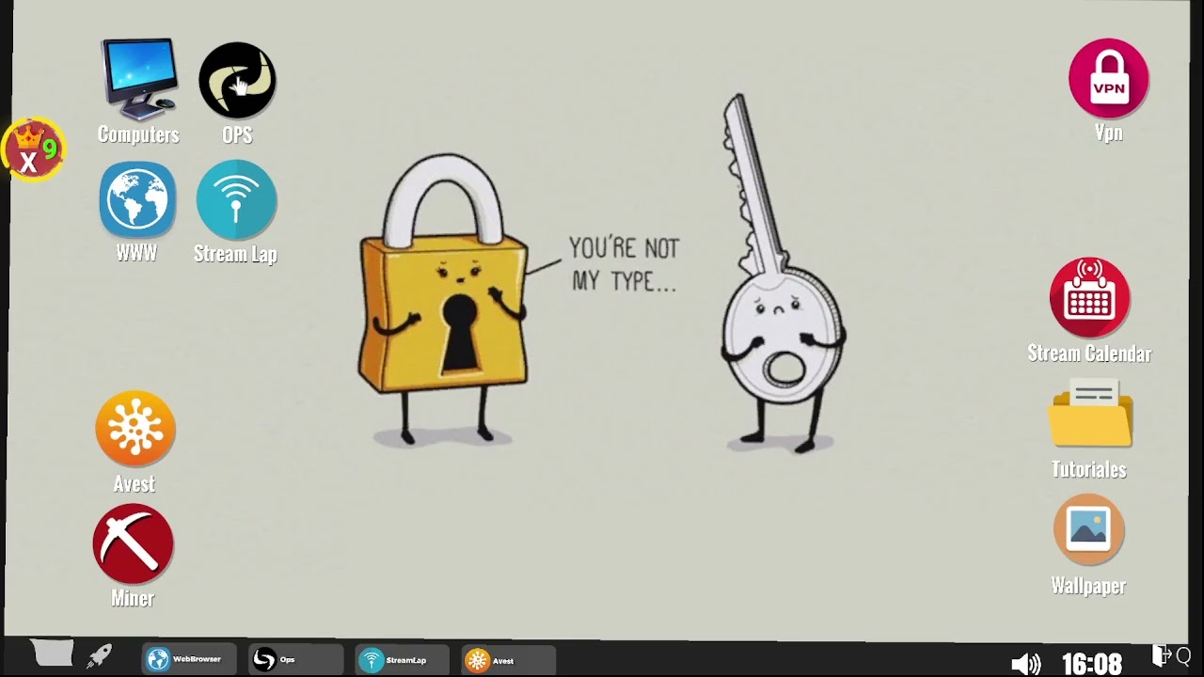Open the Computers desktop icon
1204x677 pixels.
click(139, 80)
